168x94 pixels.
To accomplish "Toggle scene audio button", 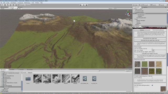I will [x=18, y=9].
